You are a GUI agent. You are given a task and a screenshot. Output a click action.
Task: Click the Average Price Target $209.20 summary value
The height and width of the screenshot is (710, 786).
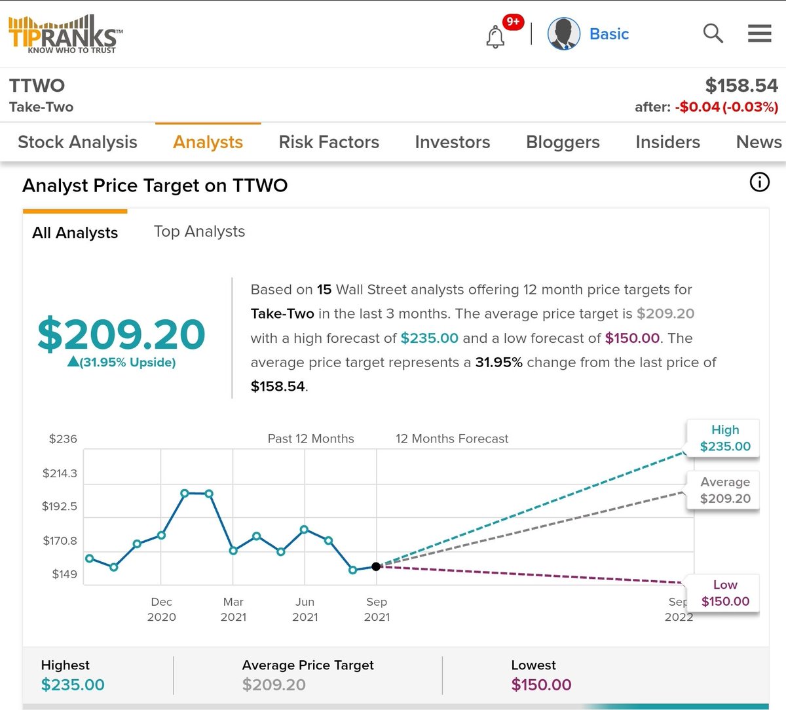tap(274, 684)
